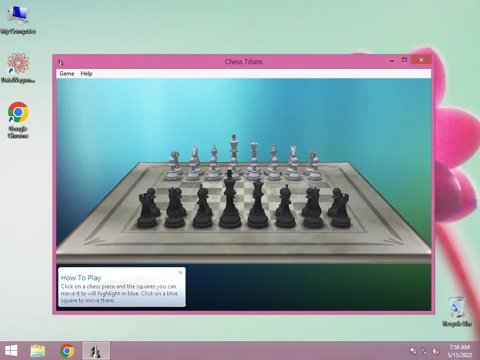Minimize the Chess Titans window
480x360 pixels.
[x=392, y=60]
